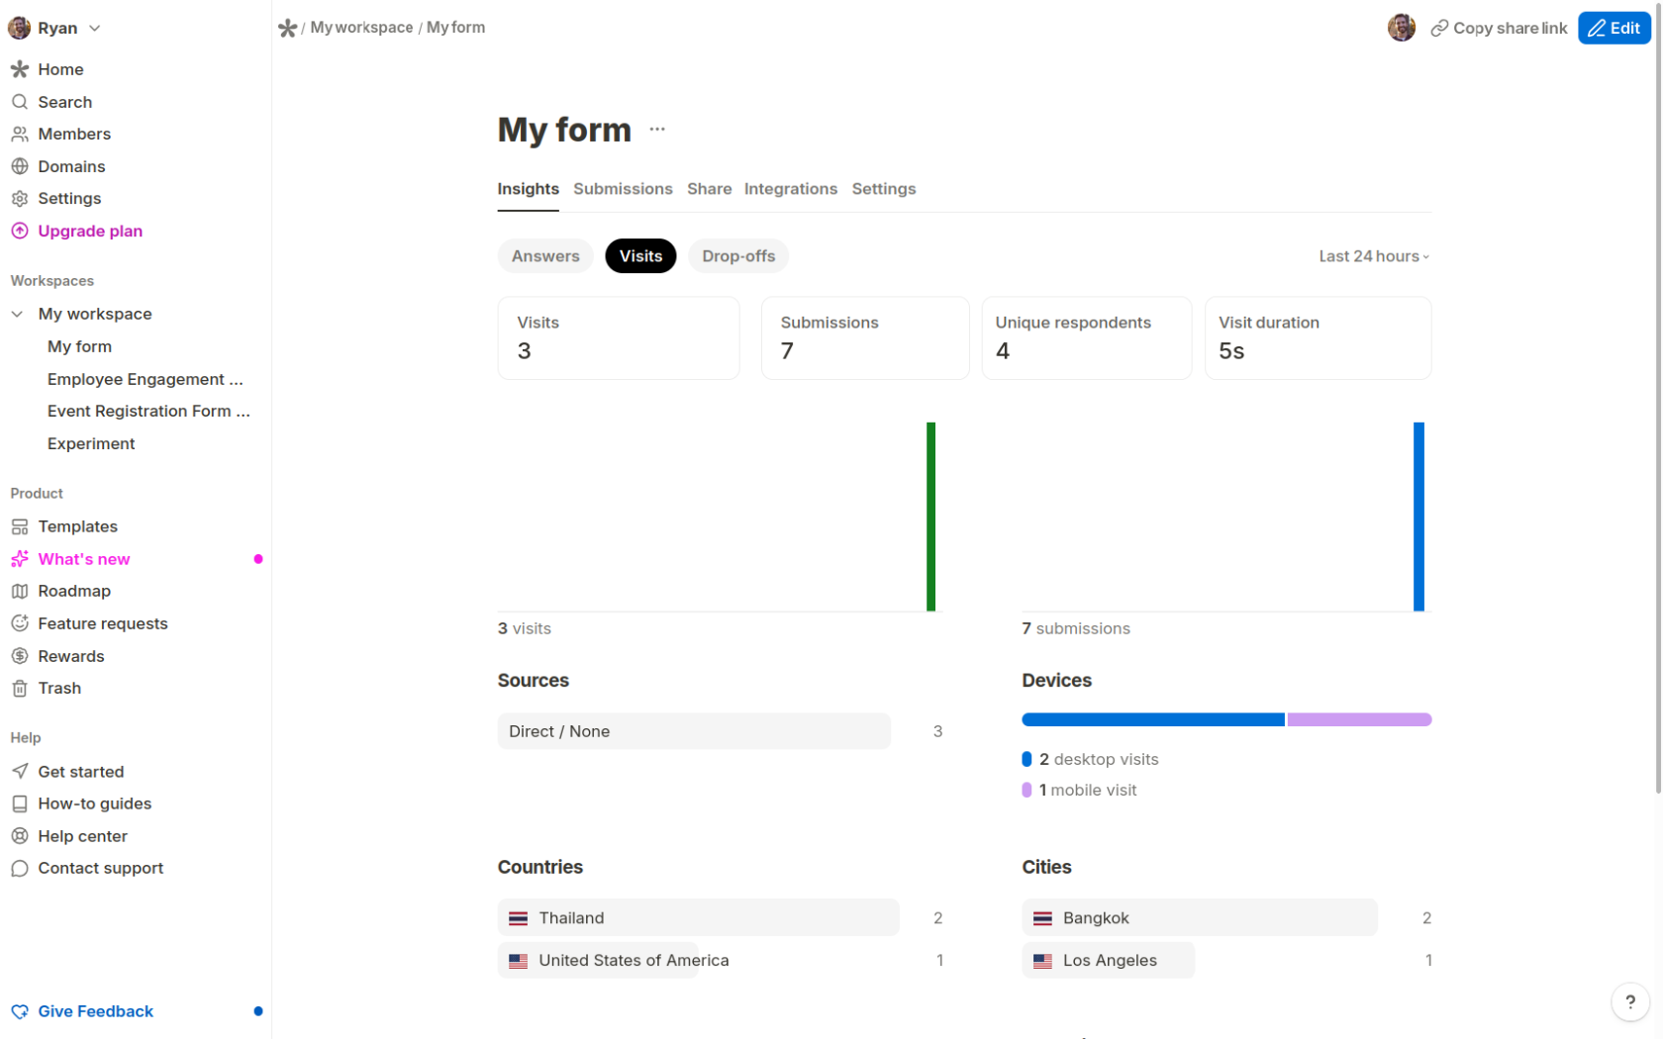This screenshot has width=1663, height=1039.
Task: Click the Feature requests smiley icon
Action: (20, 623)
